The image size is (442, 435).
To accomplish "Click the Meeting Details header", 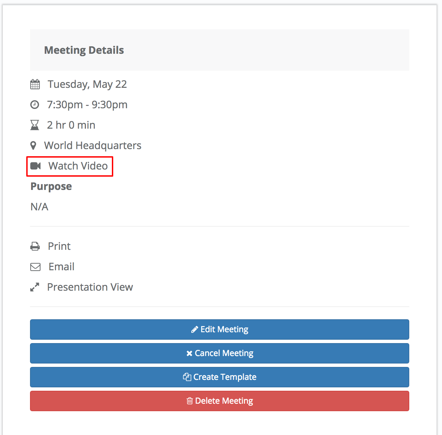I will pos(84,50).
